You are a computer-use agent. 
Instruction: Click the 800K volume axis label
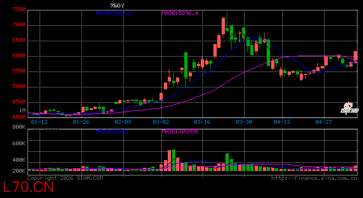19,127
